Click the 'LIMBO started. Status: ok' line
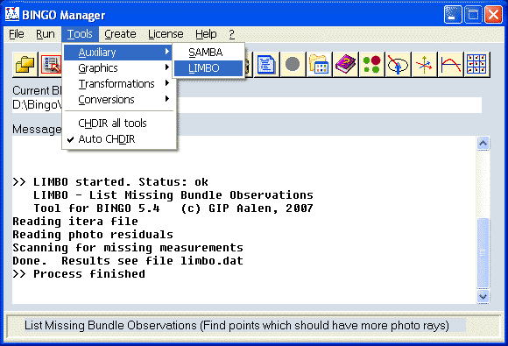 pos(110,181)
